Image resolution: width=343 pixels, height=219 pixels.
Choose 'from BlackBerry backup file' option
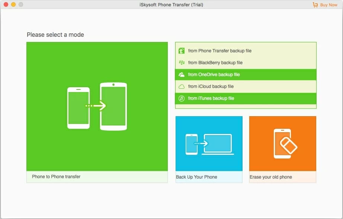[215, 63]
